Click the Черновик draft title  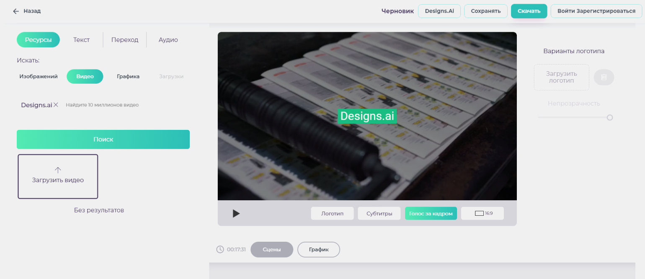tap(397, 11)
